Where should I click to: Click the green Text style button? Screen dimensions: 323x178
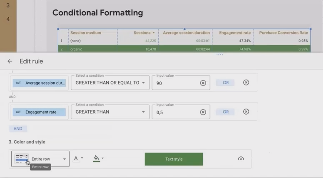coord(174,159)
